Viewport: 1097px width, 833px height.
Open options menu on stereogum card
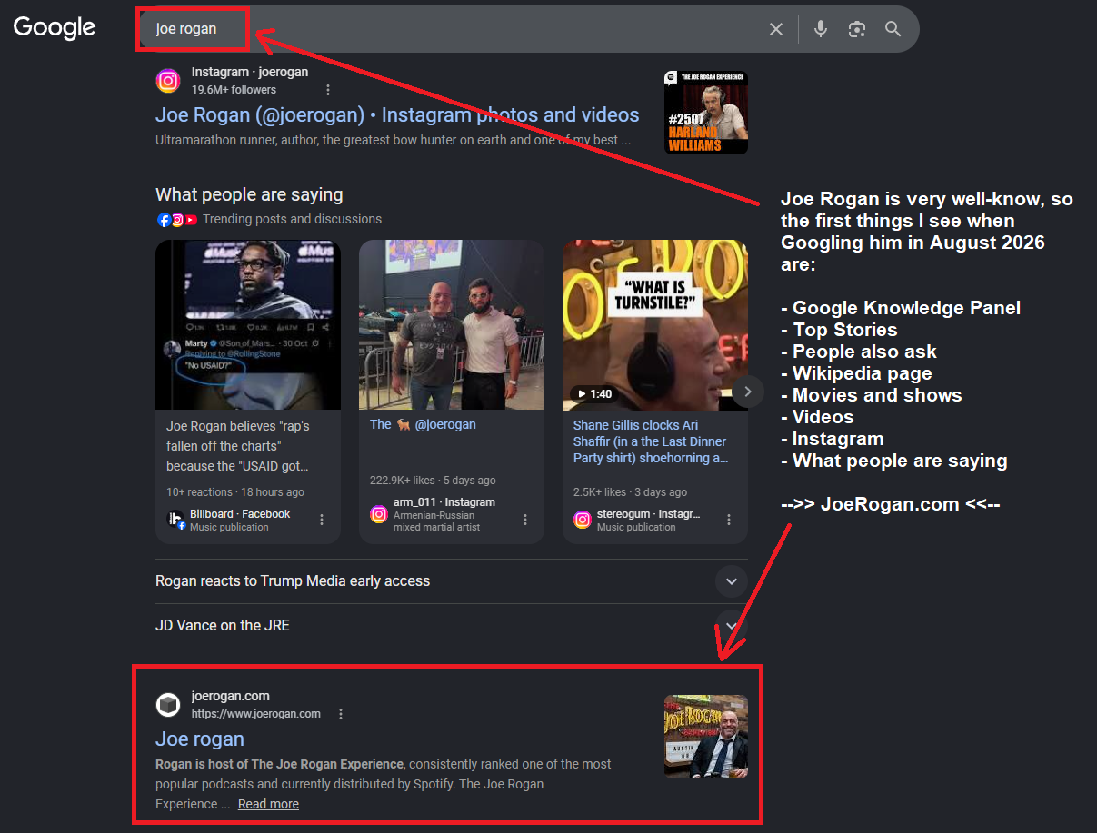pyautogui.click(x=729, y=520)
